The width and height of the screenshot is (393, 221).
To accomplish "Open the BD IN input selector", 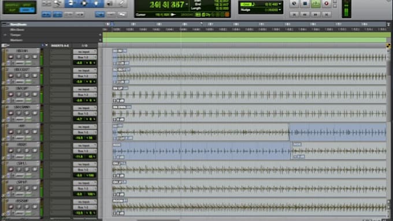I will [x=85, y=52].
